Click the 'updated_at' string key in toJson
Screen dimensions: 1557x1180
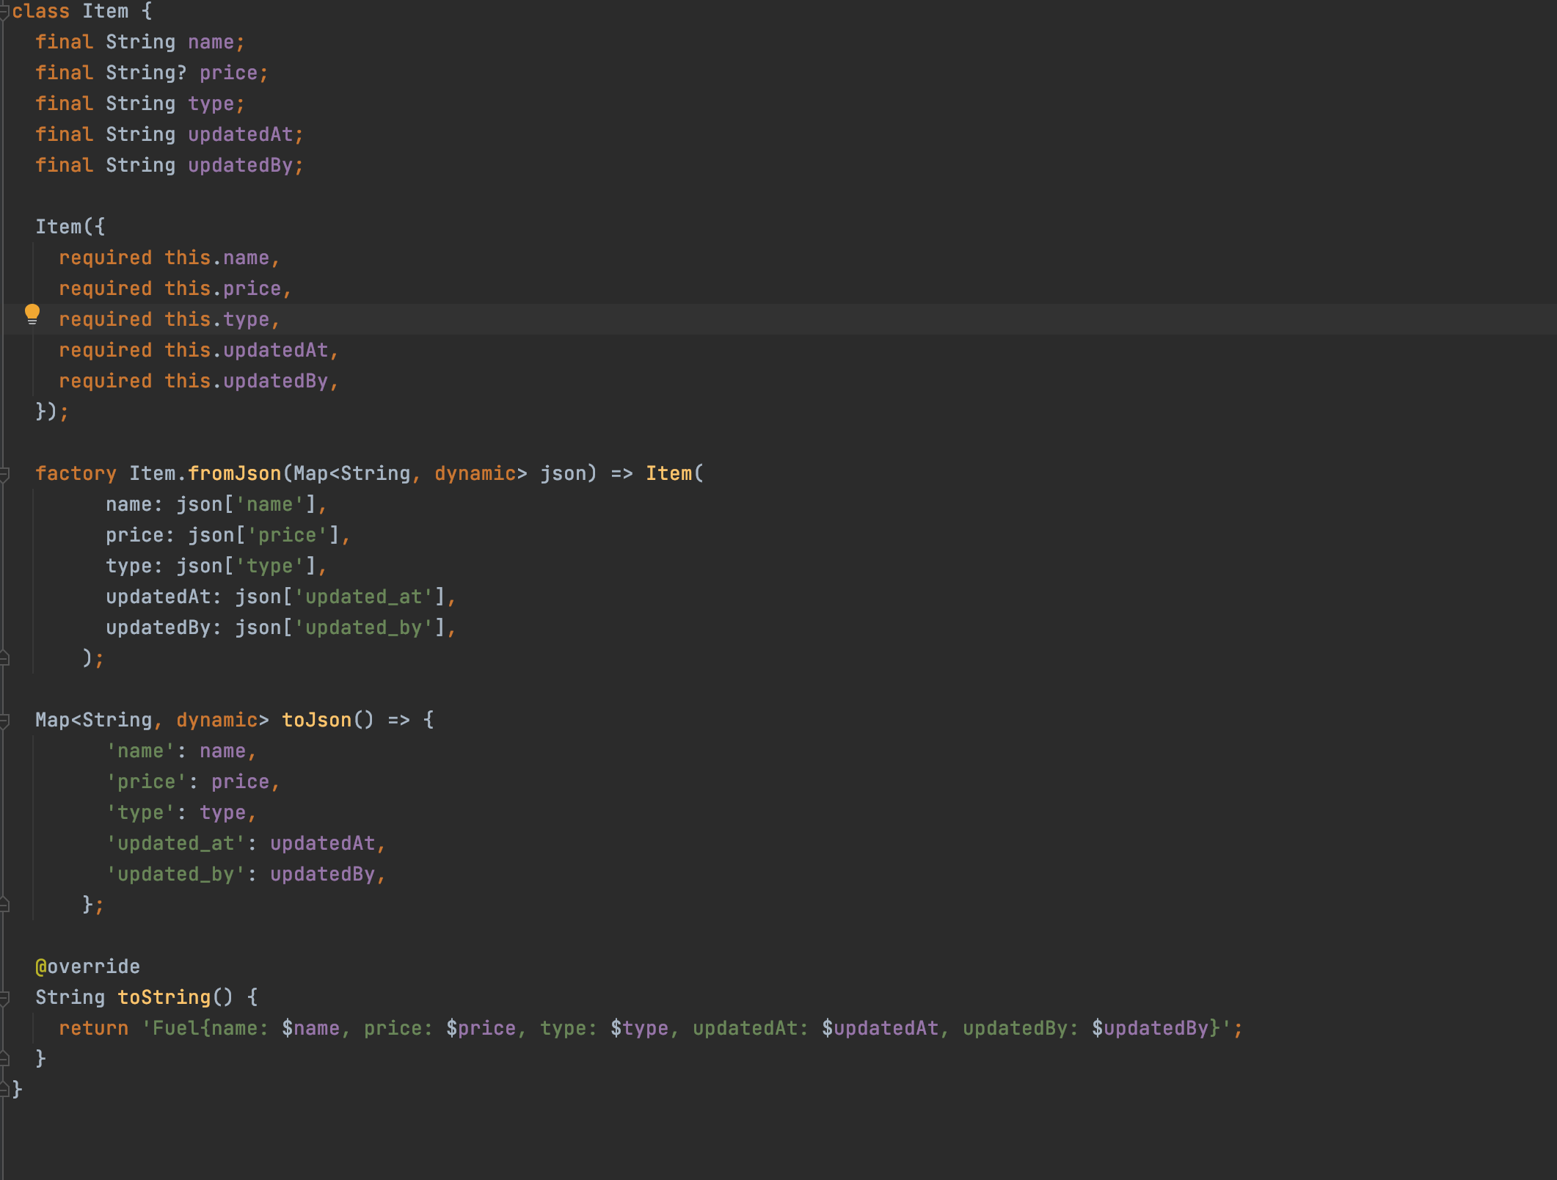(x=176, y=842)
